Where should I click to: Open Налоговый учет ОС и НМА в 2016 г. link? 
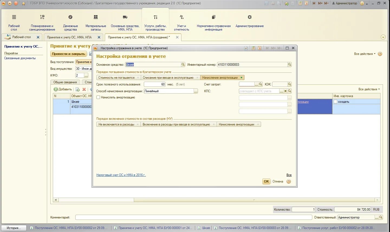pyautogui.click(x=121, y=175)
